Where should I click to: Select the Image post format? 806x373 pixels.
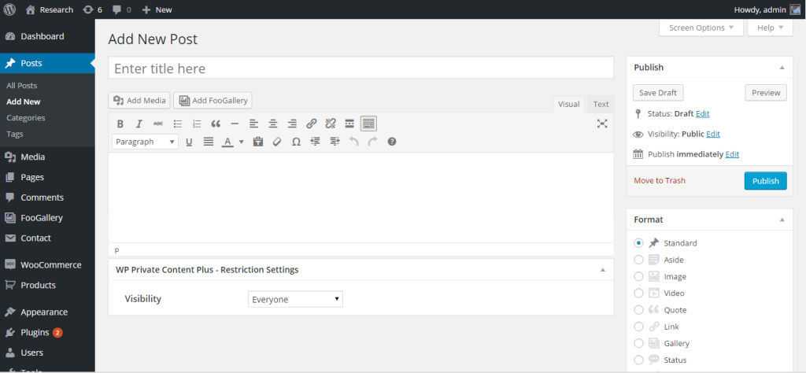tap(638, 276)
